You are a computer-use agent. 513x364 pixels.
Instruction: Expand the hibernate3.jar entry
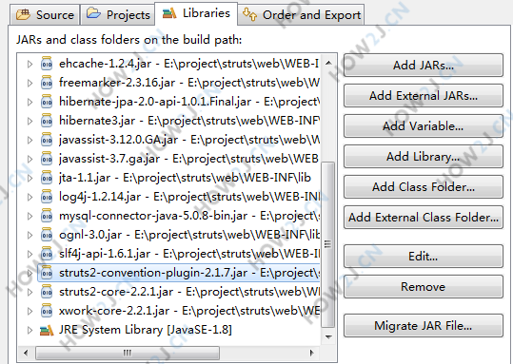30,121
